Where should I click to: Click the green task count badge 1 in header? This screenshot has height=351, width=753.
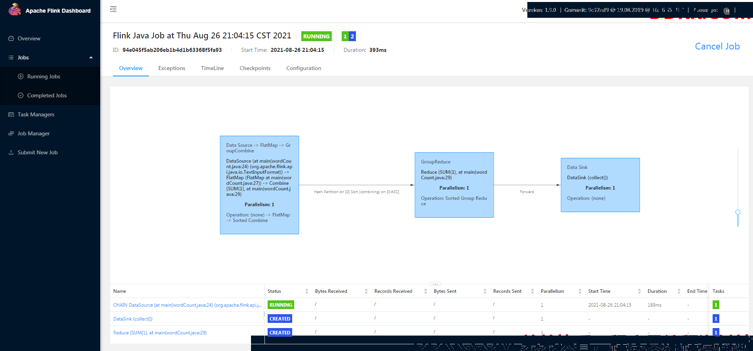point(345,36)
